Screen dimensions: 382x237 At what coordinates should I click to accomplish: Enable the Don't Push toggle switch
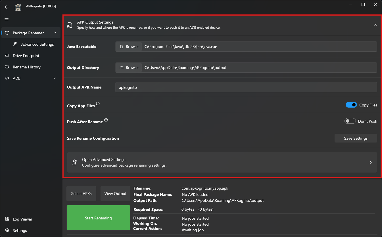[350, 121]
